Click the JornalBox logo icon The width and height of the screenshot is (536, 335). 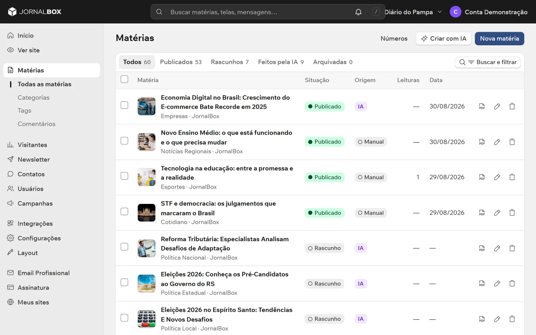12,12
